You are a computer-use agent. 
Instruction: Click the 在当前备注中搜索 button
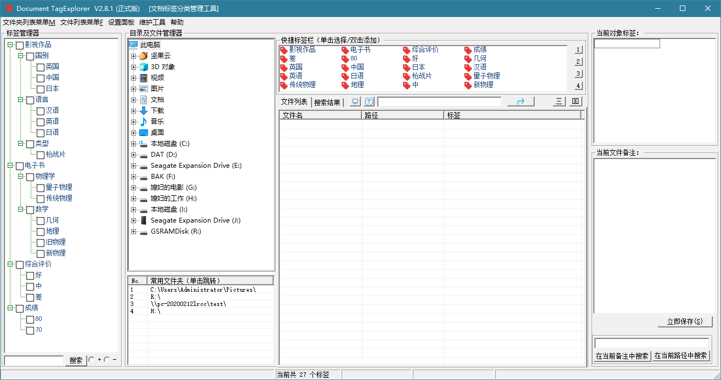tap(622, 356)
